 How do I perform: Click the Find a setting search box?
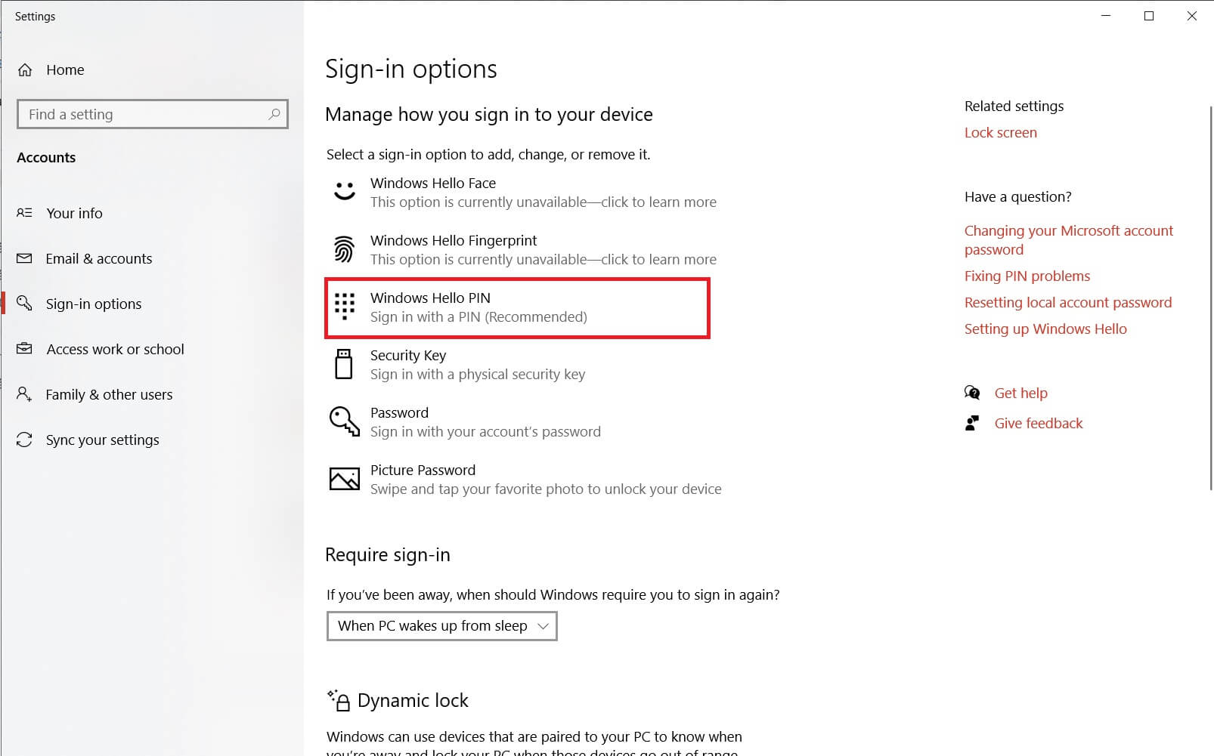153,114
